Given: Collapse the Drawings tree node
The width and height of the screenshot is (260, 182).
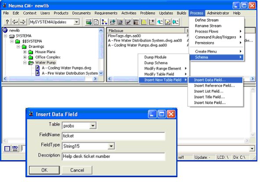Looking at the screenshot, I should (18, 46).
